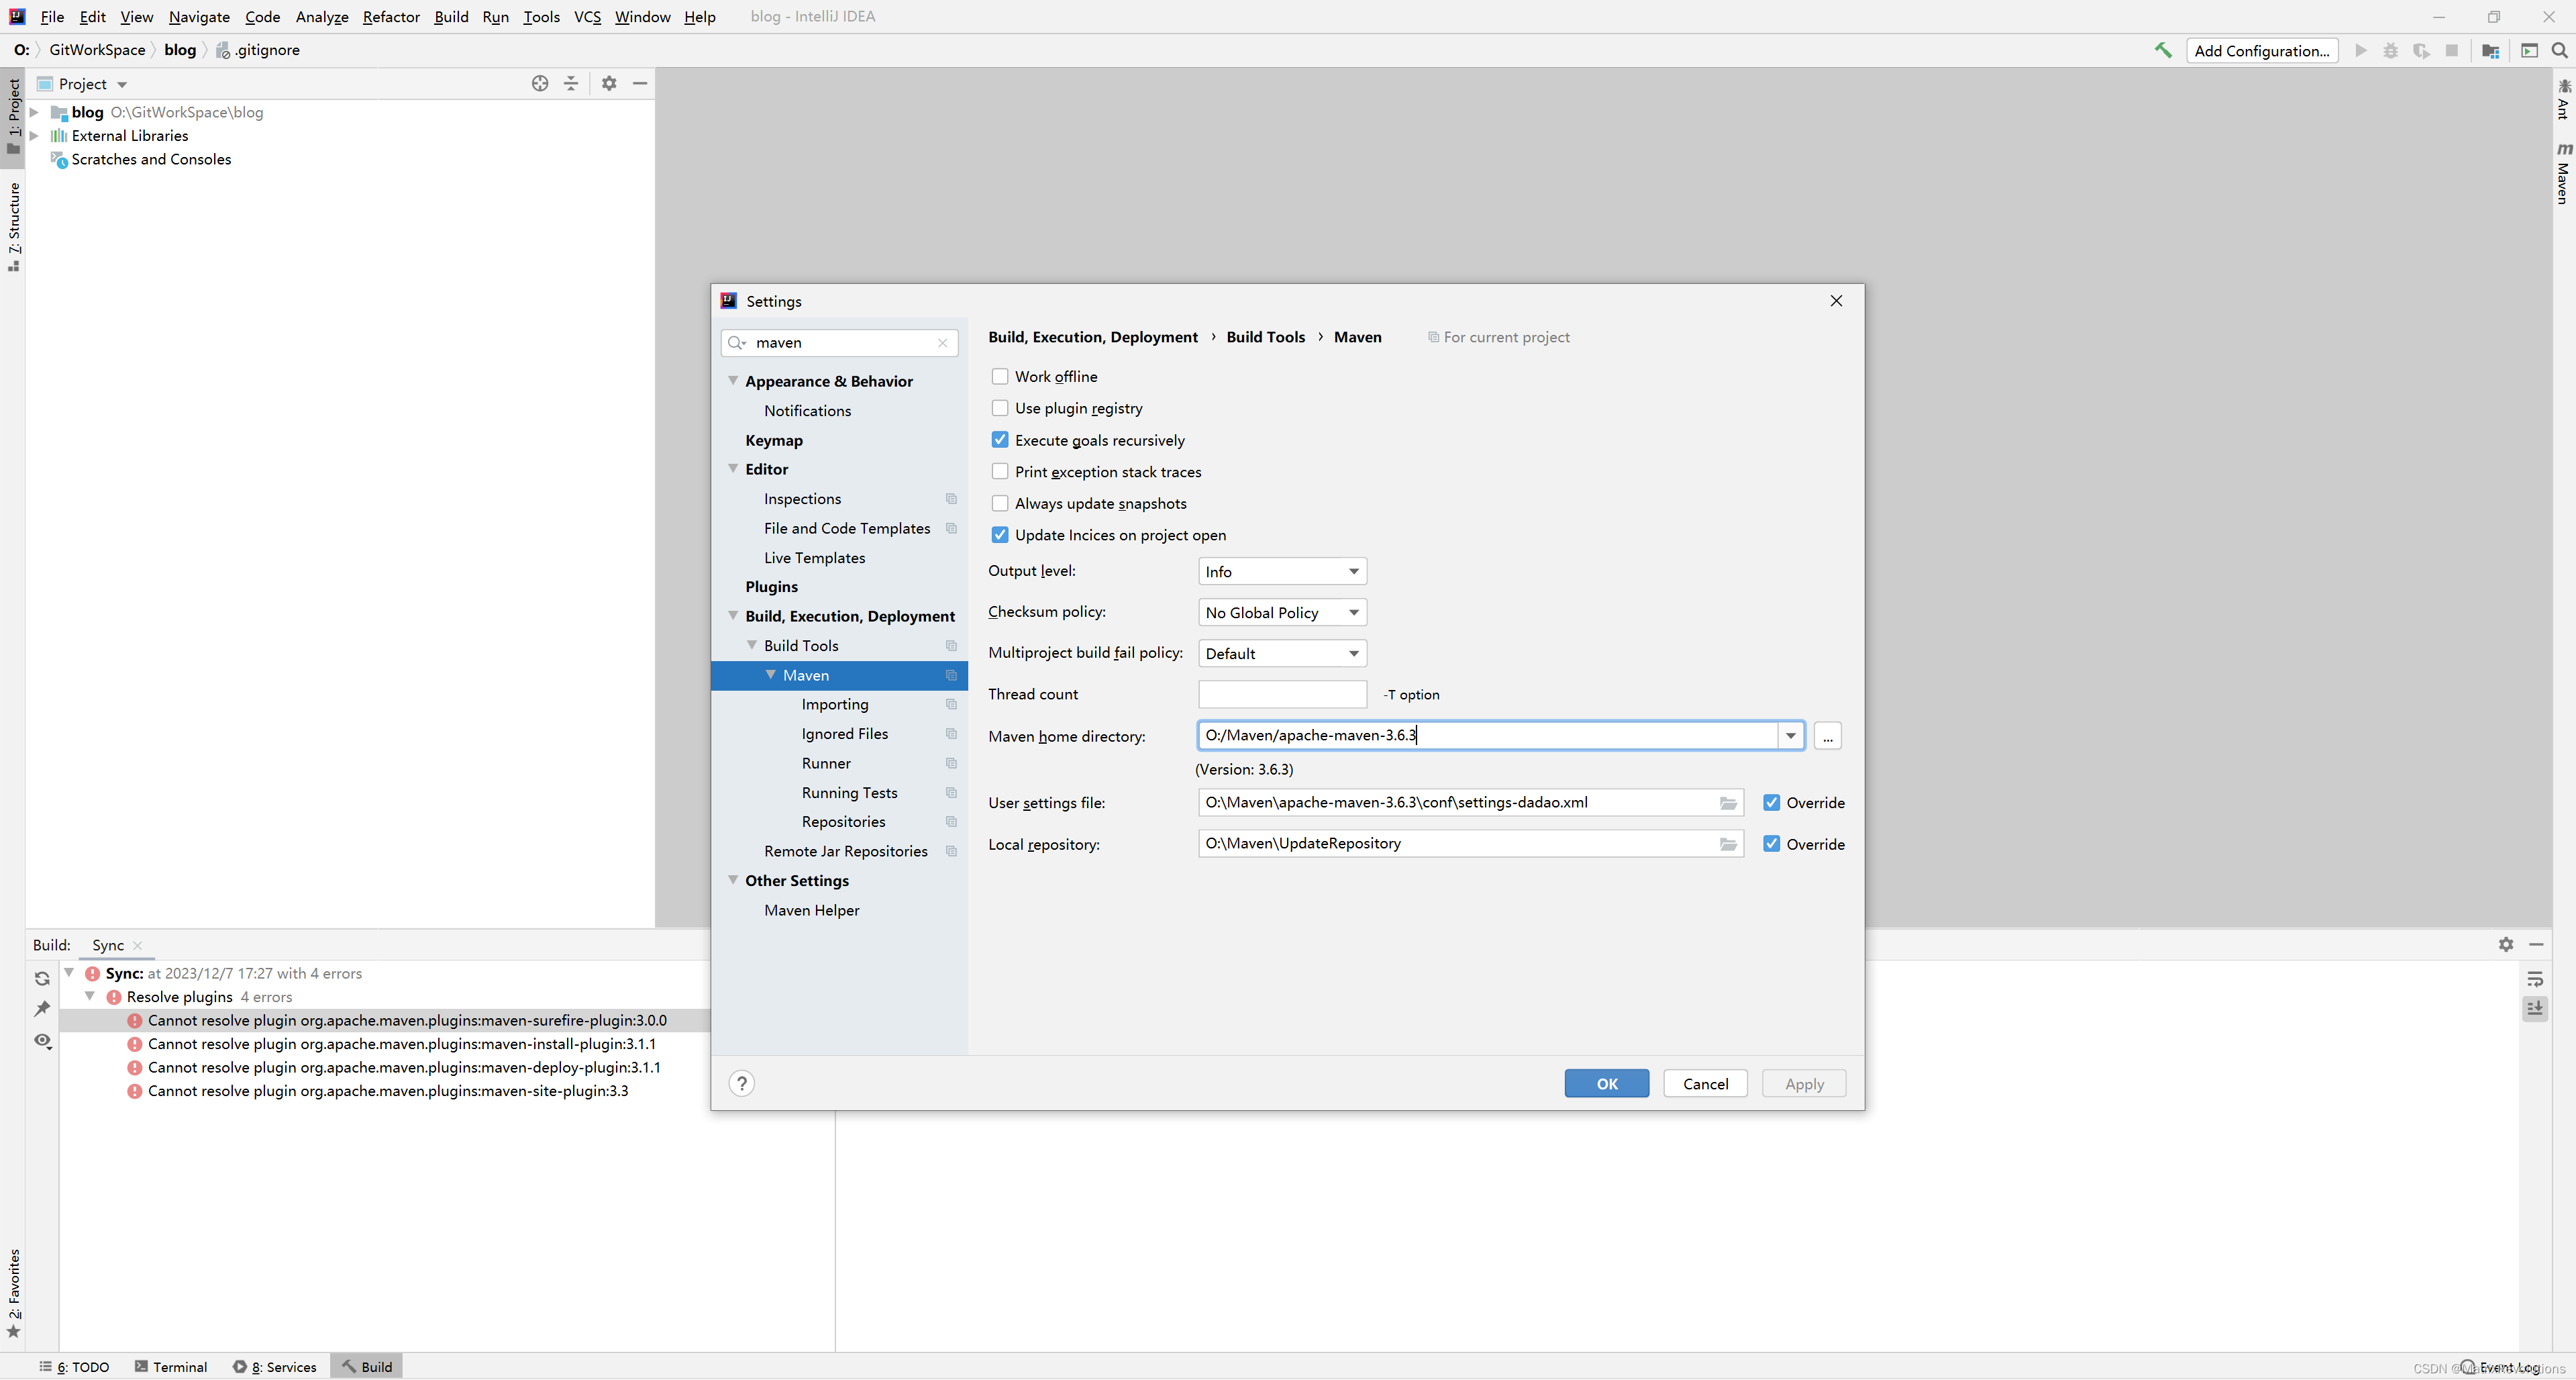Open the Output level dropdown
This screenshot has width=2576, height=1380.
pos(1282,571)
